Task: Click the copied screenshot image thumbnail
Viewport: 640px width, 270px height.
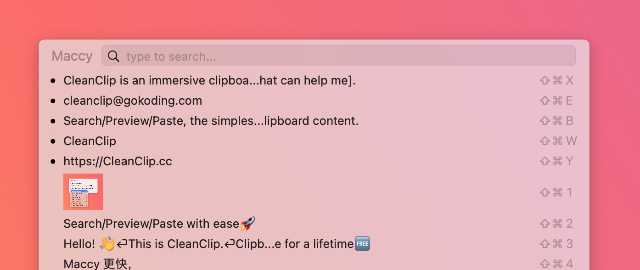Action: (x=83, y=192)
